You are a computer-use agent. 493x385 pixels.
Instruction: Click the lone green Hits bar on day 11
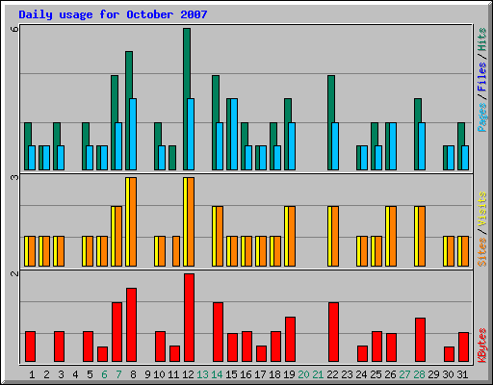tap(172, 158)
